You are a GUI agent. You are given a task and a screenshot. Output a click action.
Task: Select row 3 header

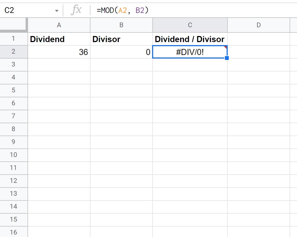tap(13, 64)
